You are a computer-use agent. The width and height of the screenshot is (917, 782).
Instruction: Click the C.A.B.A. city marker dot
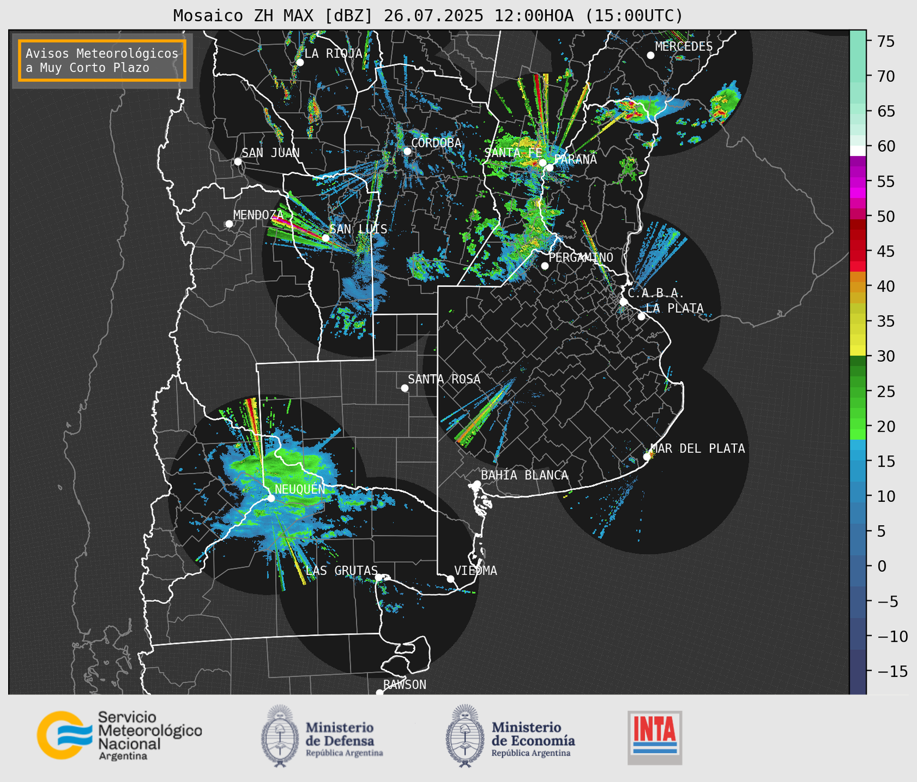tap(623, 302)
